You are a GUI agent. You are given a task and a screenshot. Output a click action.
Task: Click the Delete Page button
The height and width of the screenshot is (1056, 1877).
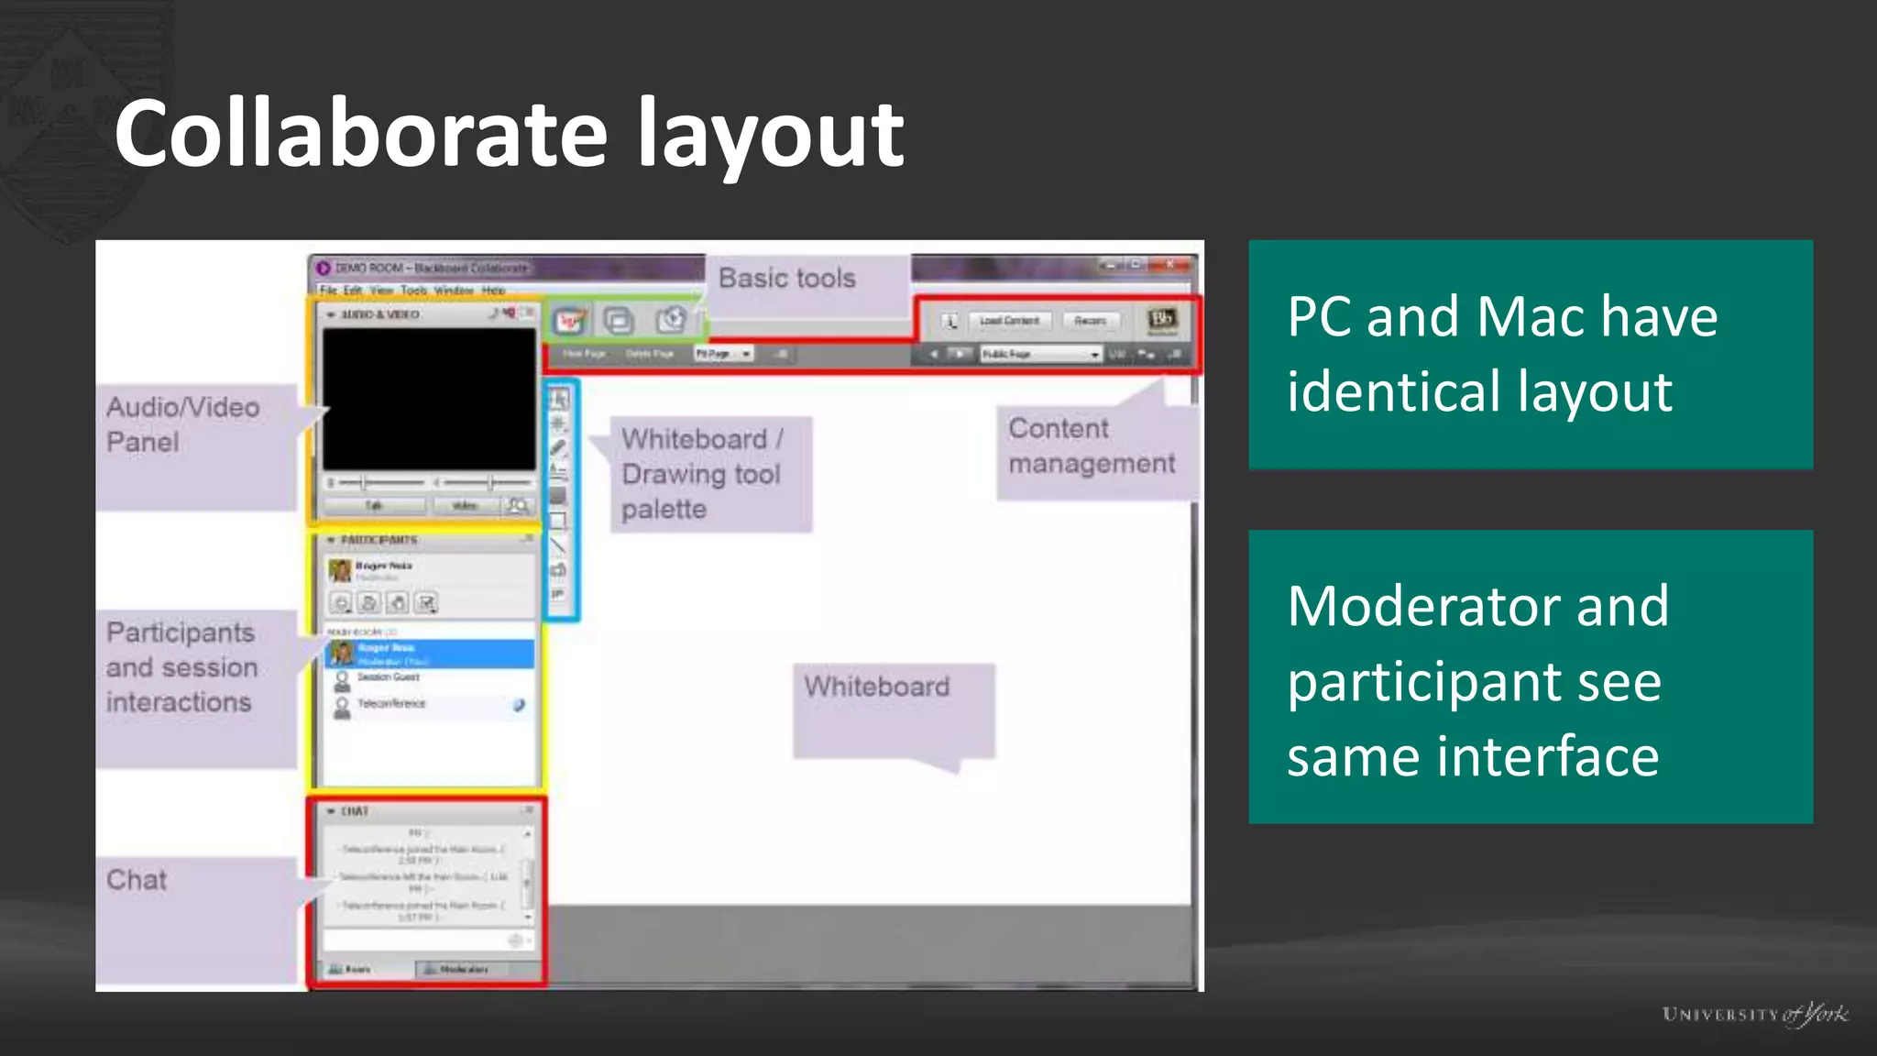650,354
